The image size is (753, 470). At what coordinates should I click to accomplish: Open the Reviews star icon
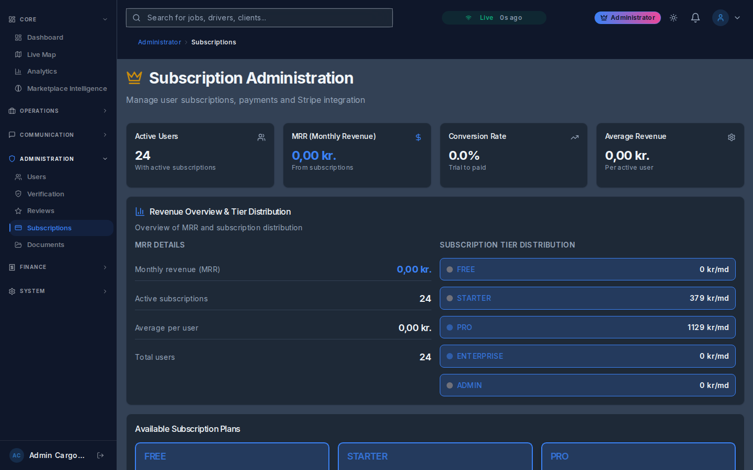[x=18, y=210]
